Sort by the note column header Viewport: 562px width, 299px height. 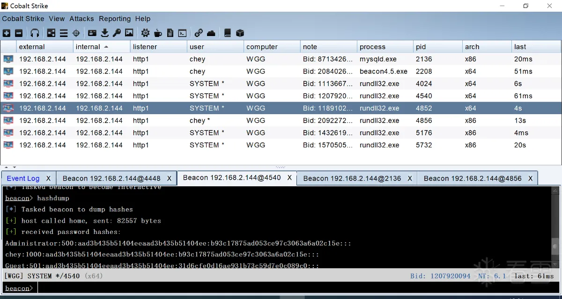(x=329, y=47)
